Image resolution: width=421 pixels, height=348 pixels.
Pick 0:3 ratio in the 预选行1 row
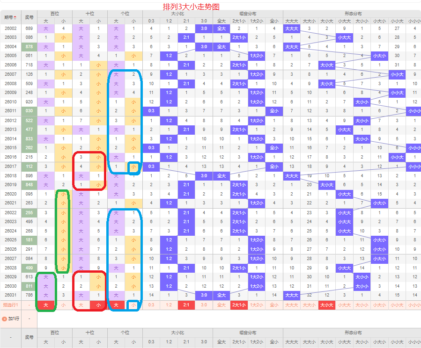151,305
